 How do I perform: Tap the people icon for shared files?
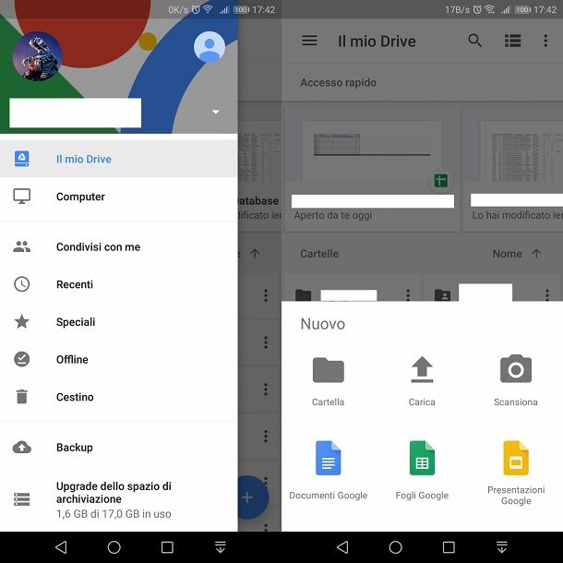(x=22, y=246)
